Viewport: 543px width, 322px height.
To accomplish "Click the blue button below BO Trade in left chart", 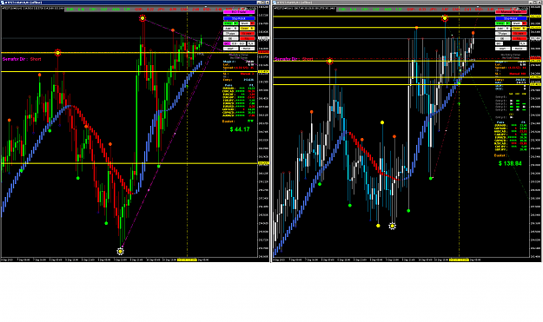I will tap(239, 18).
